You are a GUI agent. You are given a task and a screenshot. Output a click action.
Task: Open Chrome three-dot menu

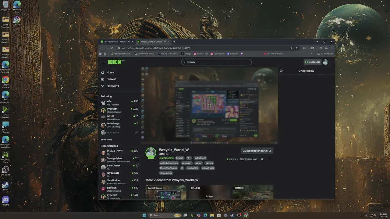click(331, 48)
